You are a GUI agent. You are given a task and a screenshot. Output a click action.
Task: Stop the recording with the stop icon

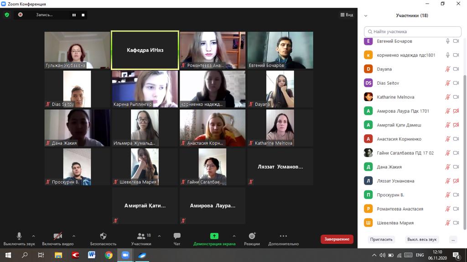click(x=83, y=15)
